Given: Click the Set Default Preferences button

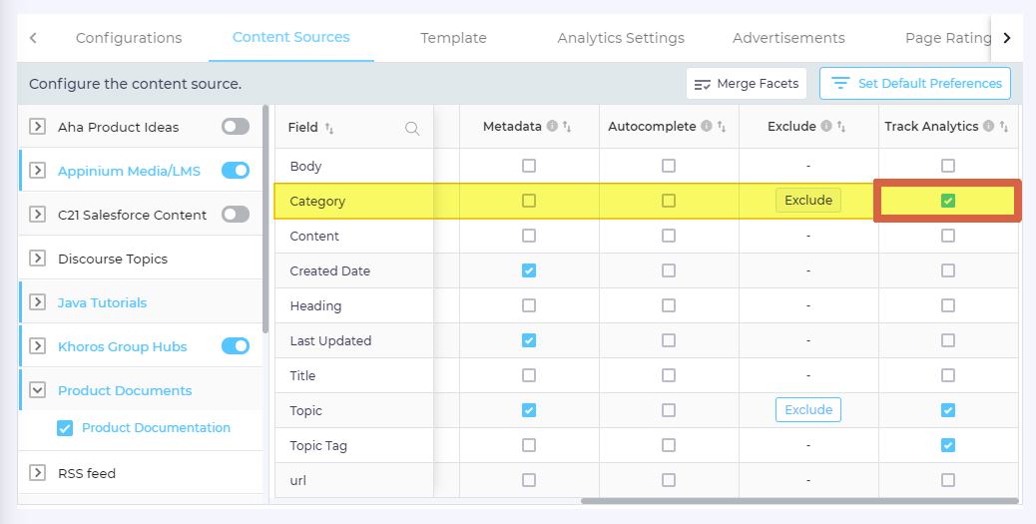Looking at the screenshot, I should click(915, 84).
